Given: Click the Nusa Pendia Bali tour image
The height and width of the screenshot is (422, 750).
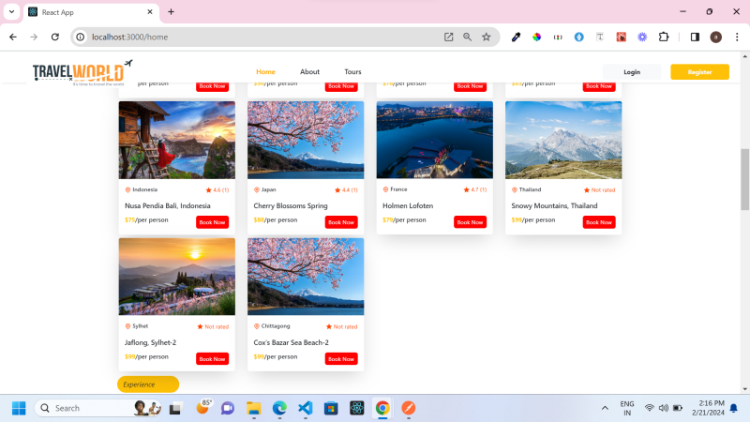Looking at the screenshot, I should point(177,140).
